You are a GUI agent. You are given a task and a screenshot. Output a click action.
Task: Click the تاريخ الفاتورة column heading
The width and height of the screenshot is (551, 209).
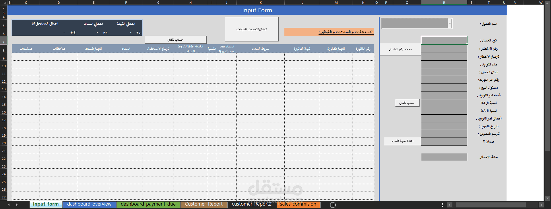[336, 49]
